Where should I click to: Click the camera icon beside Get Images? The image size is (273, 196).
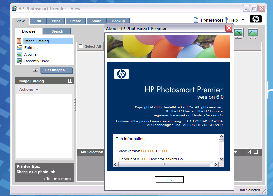35,70
